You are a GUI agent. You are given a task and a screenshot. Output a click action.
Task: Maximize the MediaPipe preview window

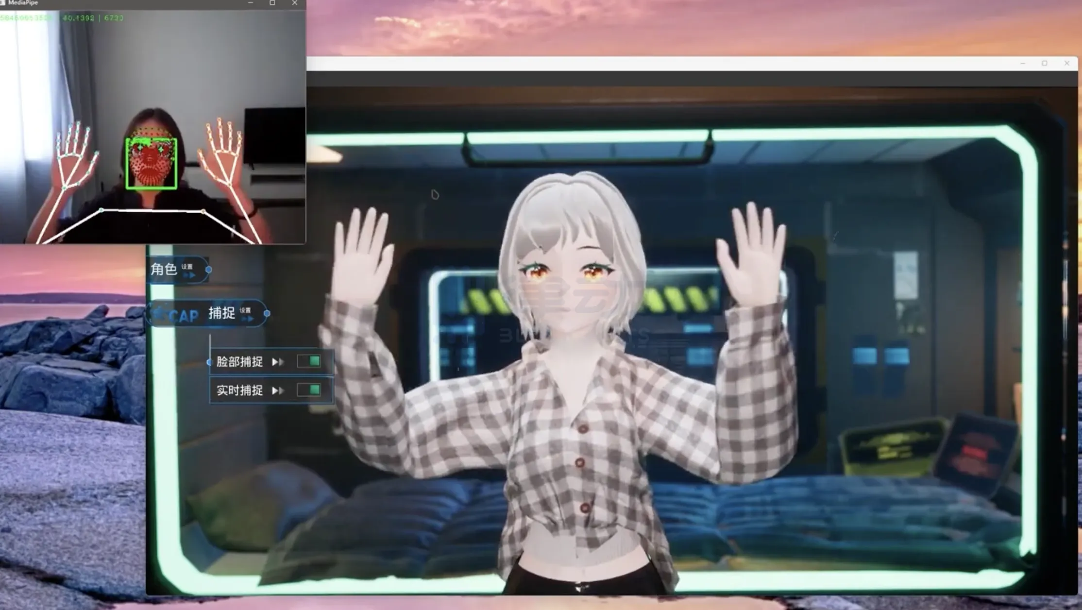(x=272, y=3)
